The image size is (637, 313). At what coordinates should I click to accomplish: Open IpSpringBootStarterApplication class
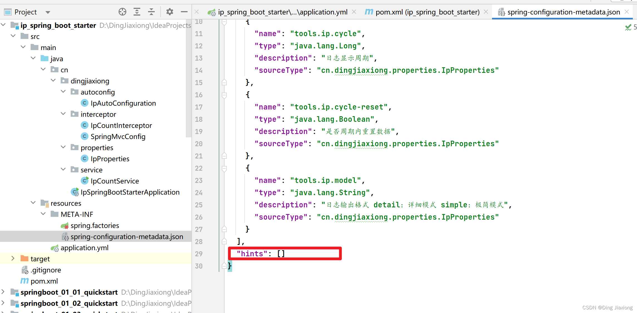click(130, 192)
